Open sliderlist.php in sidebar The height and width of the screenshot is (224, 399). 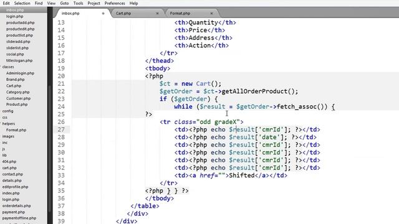point(17,48)
